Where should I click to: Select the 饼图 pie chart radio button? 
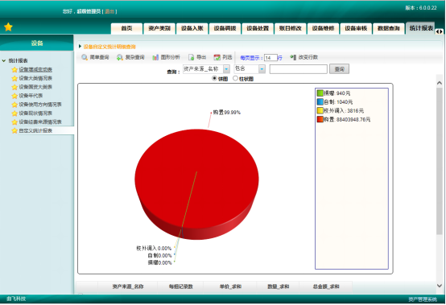coord(214,78)
